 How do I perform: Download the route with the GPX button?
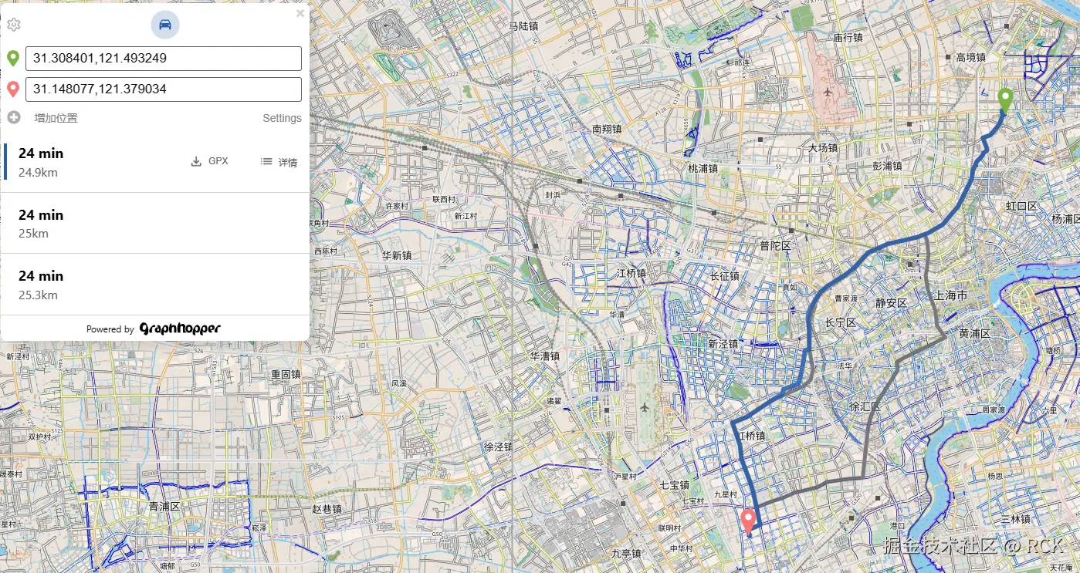[x=209, y=161]
